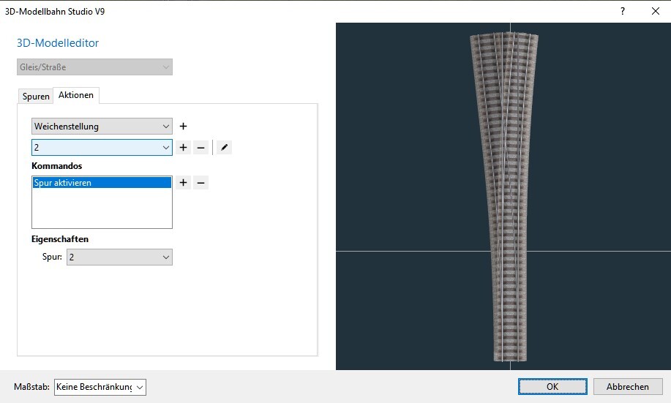Click the Kommandos label
This screenshot has width=671, height=403.
coord(57,166)
